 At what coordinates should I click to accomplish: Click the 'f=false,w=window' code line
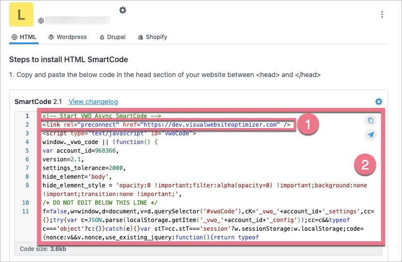pos(208,224)
